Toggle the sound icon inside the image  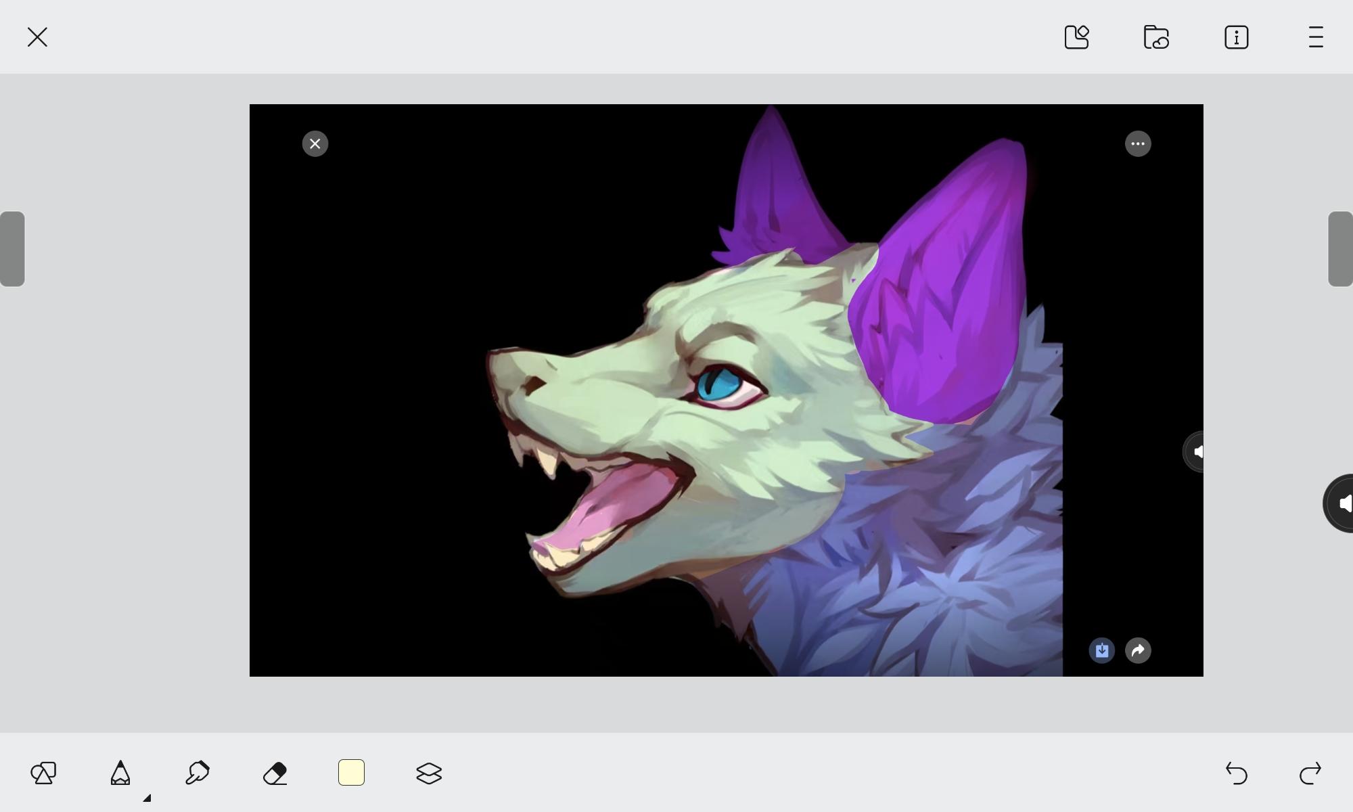point(1195,451)
